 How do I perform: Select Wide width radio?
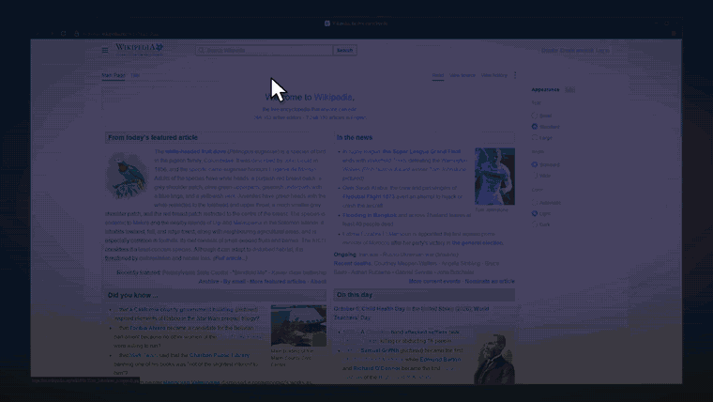coord(535,176)
